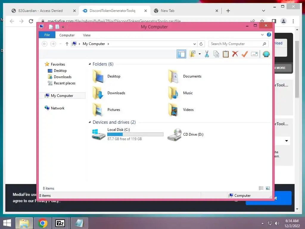Click the Search My Computer field
Screen dimensions: 305x229
[x=238, y=44]
